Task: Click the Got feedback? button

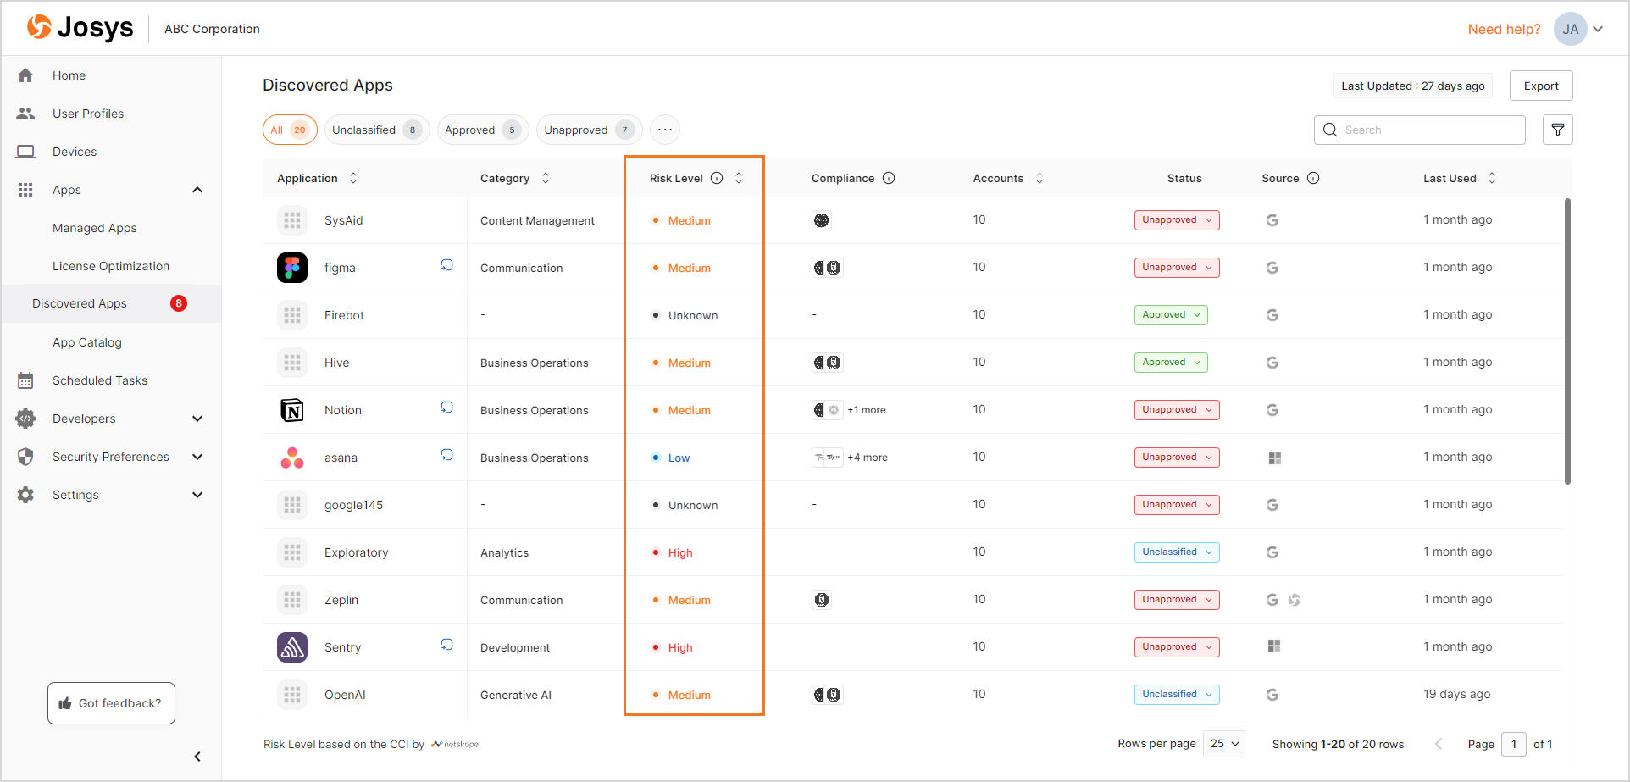Action: pyautogui.click(x=111, y=703)
